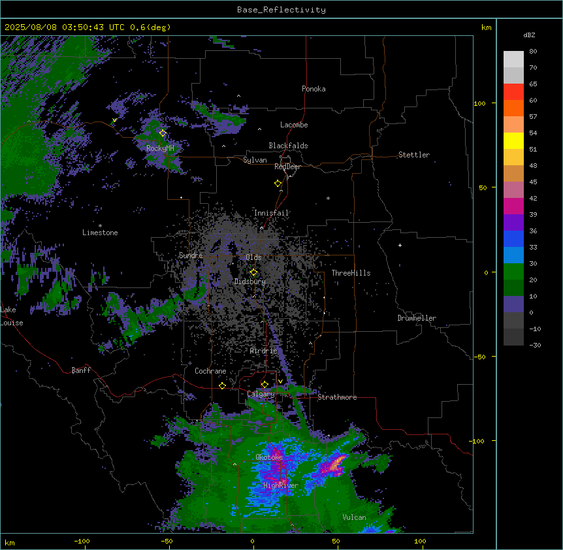Screen dimensions: 563x550
Task: Click the Stettler city label
Action: [x=414, y=155]
